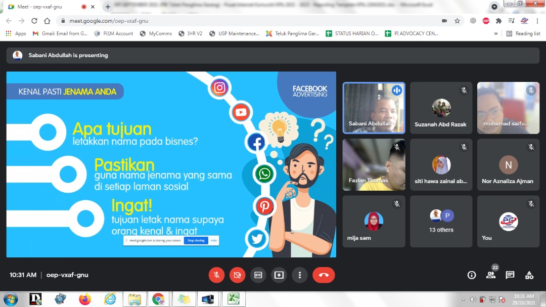The image size is (546, 307).
Task: Open IHR V2 bookmark
Action: coord(191,33)
